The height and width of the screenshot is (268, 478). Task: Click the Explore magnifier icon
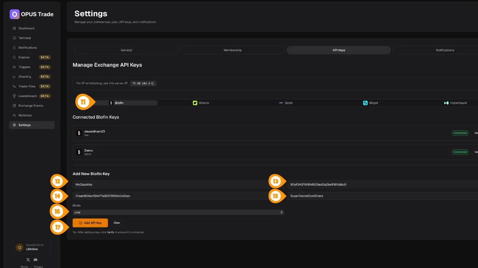(14, 57)
